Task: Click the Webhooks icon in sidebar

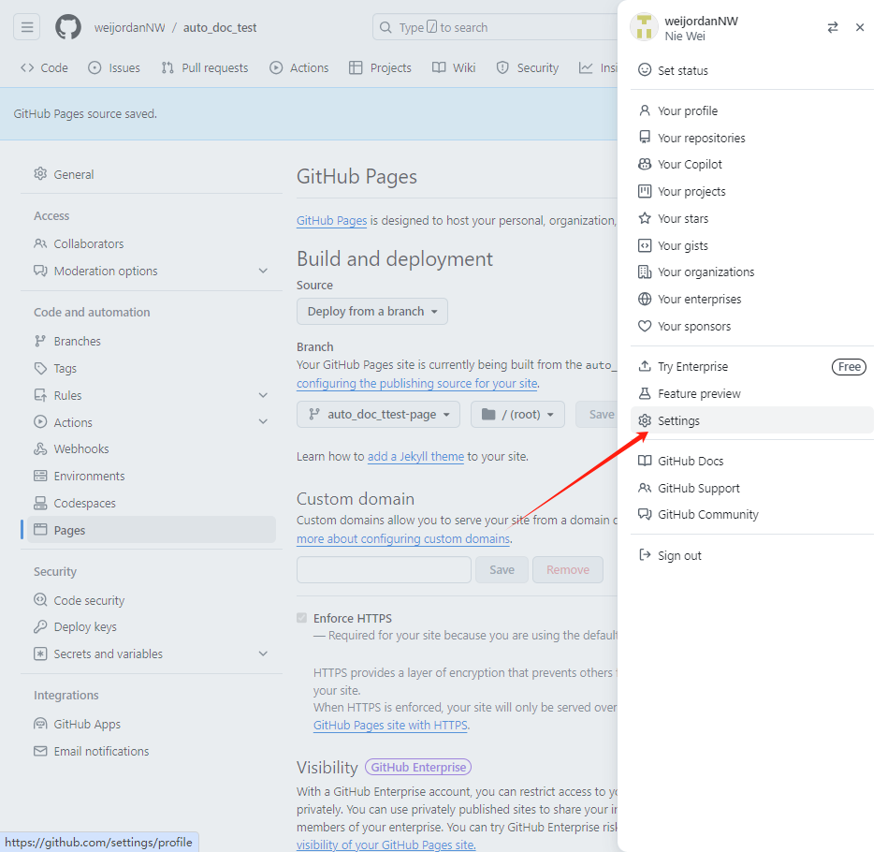Action: [x=40, y=448]
